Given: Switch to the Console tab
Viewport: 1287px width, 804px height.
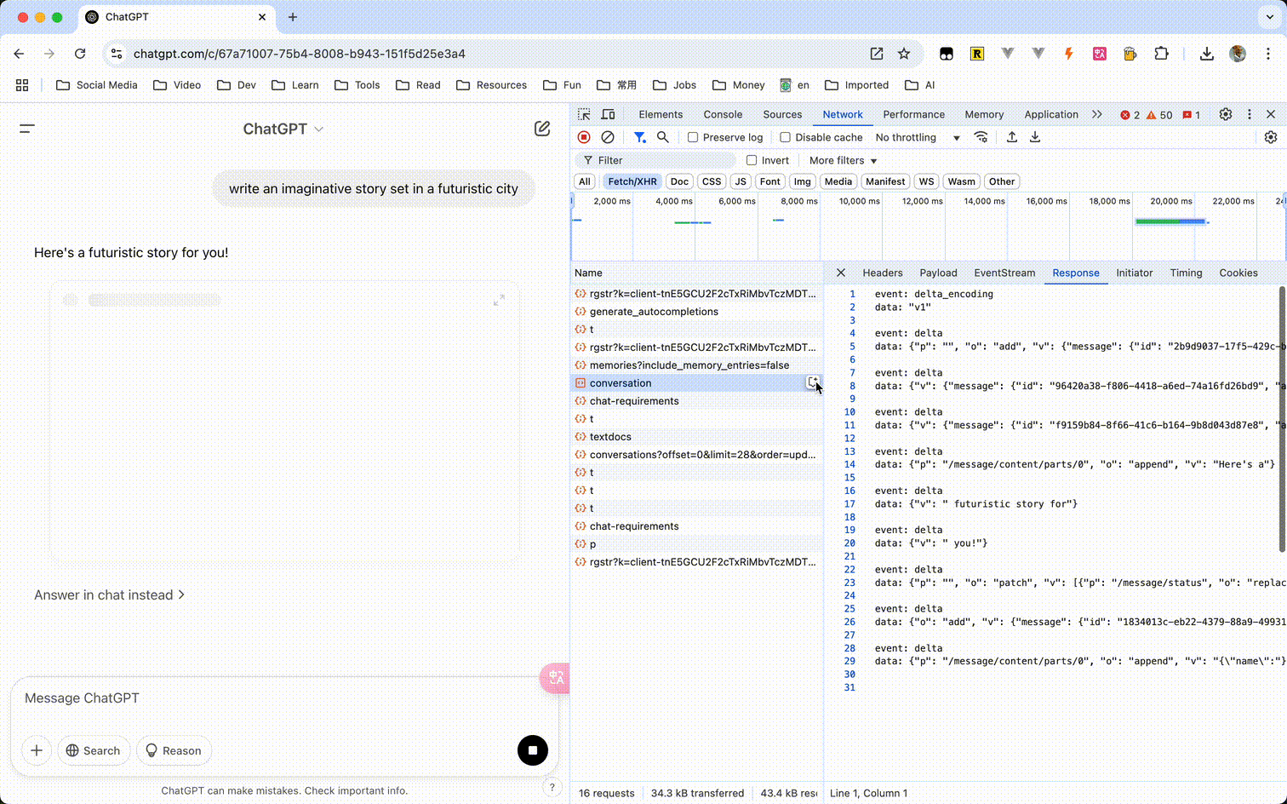Looking at the screenshot, I should pyautogui.click(x=723, y=114).
